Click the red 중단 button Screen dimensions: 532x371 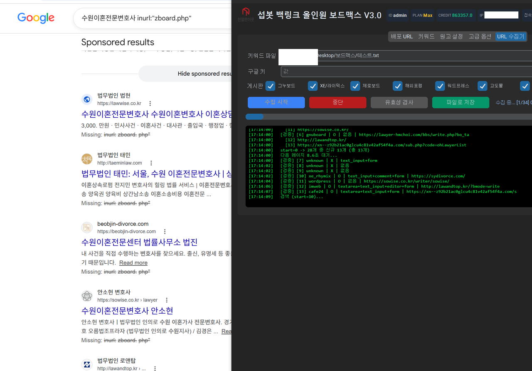337,102
